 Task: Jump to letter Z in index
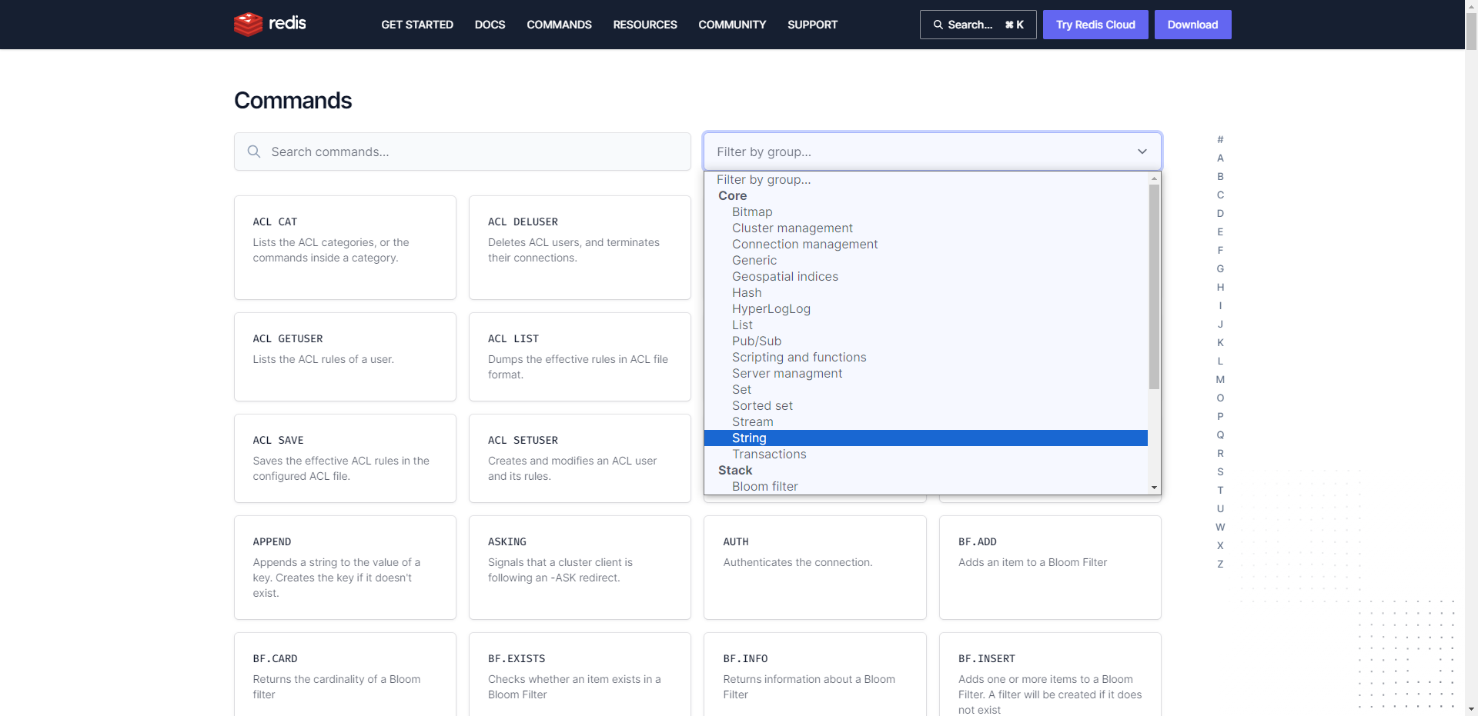coord(1220,564)
